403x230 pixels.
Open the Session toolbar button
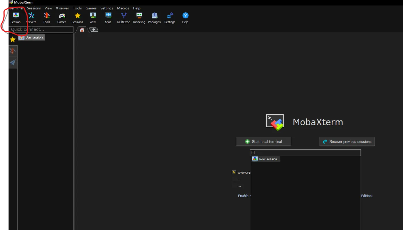click(x=16, y=18)
